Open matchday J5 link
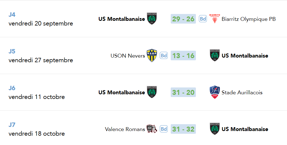Screen dimensions: 287x145 (x=12, y=51)
